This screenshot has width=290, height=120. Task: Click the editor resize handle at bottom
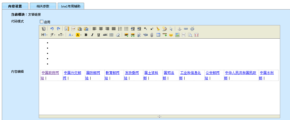pyautogui.click(x=159, y=116)
